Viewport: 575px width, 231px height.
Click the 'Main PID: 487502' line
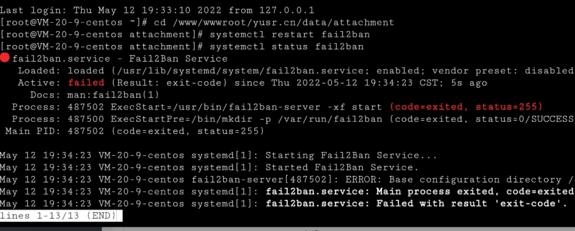coord(135,131)
